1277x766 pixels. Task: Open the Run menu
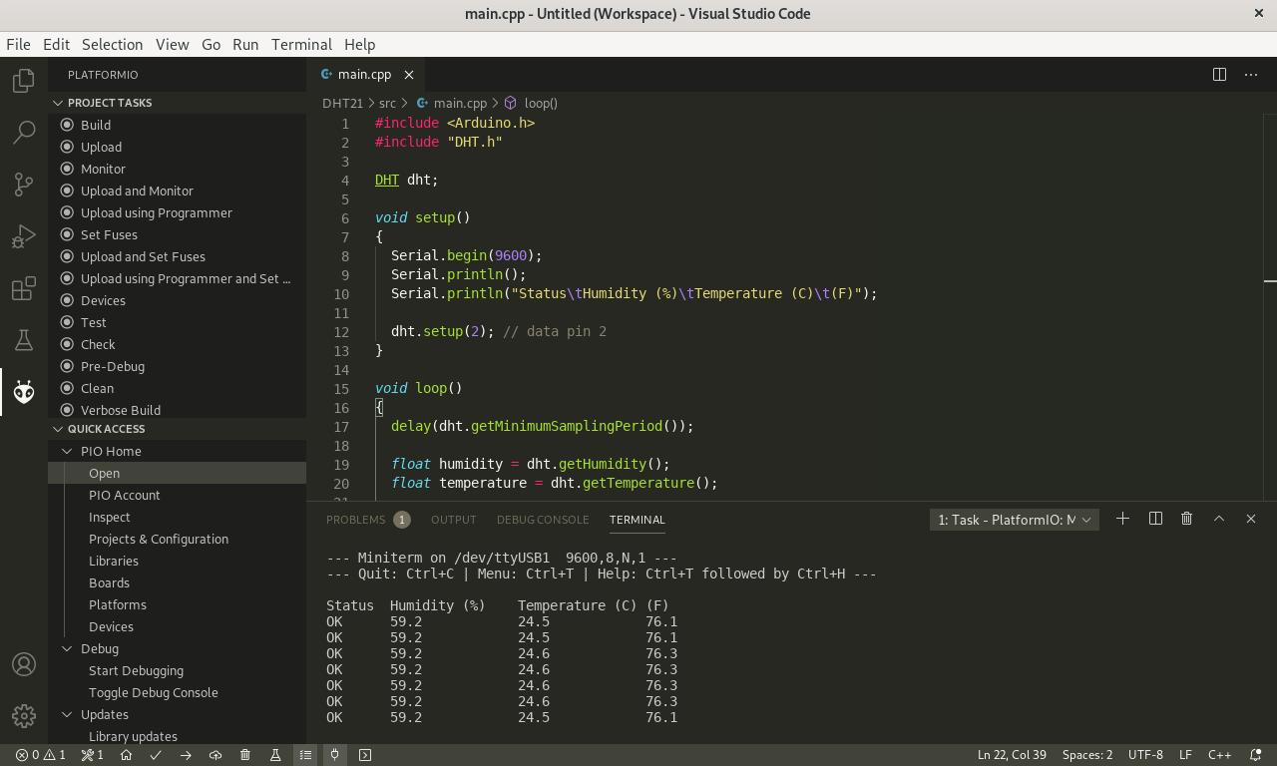[x=245, y=44]
